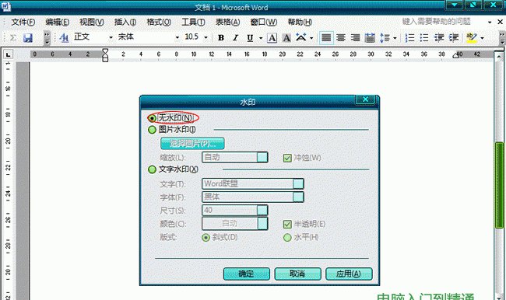Open the View menu (视图)
This screenshot has width=506, height=300.
pos(92,22)
